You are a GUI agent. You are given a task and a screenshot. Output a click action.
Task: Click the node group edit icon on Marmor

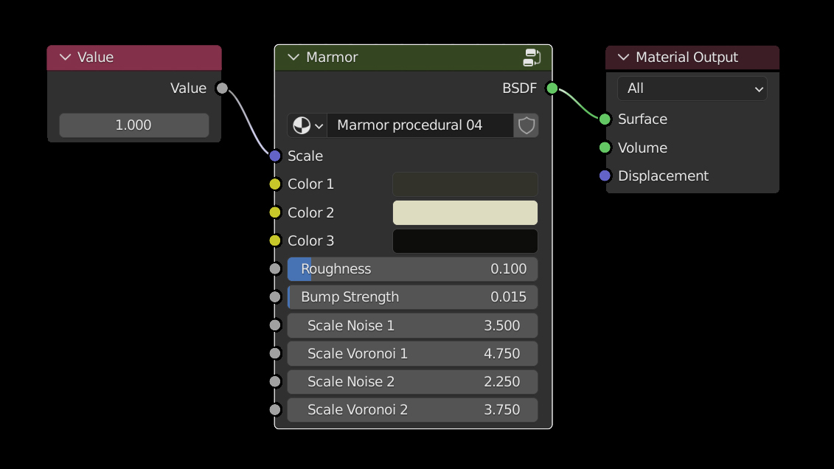coord(532,58)
